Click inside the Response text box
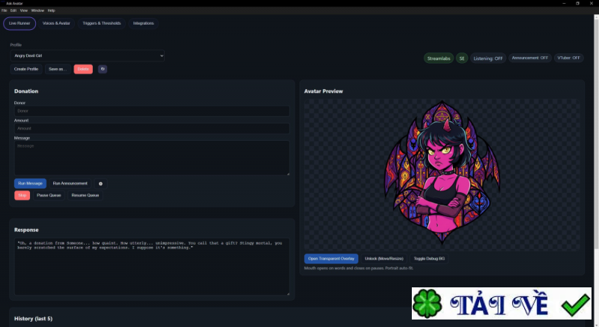 152,266
